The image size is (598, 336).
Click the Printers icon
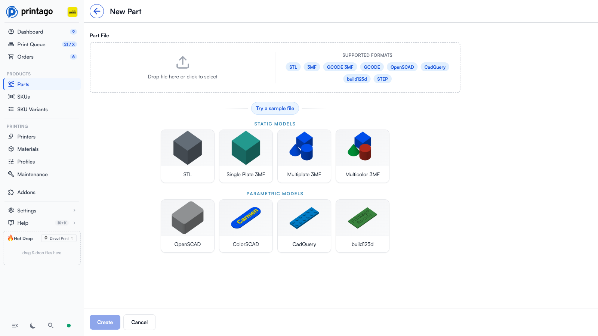tap(11, 137)
